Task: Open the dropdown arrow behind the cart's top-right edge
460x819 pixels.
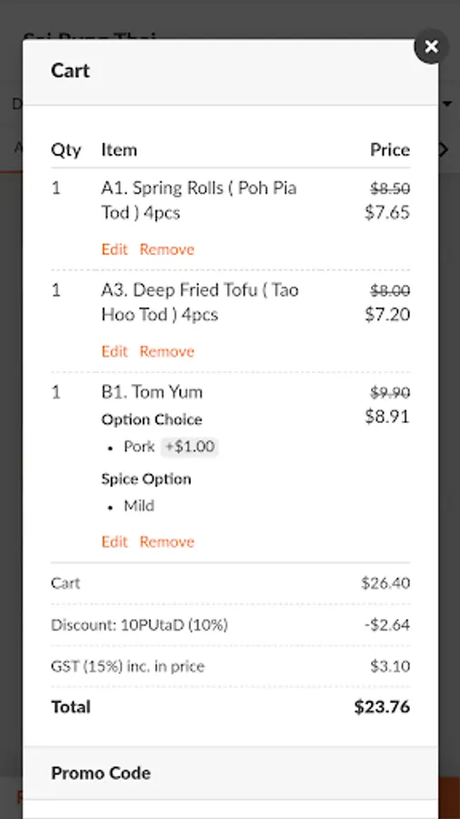Action: pyautogui.click(x=447, y=104)
